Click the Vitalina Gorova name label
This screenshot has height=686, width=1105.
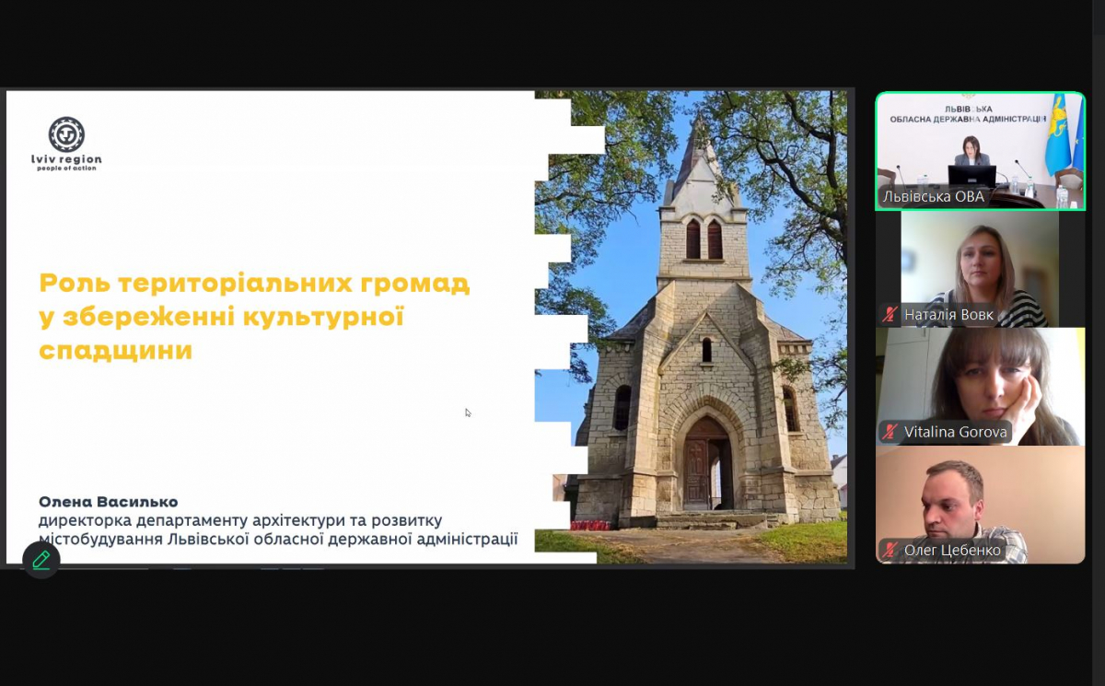[956, 432]
